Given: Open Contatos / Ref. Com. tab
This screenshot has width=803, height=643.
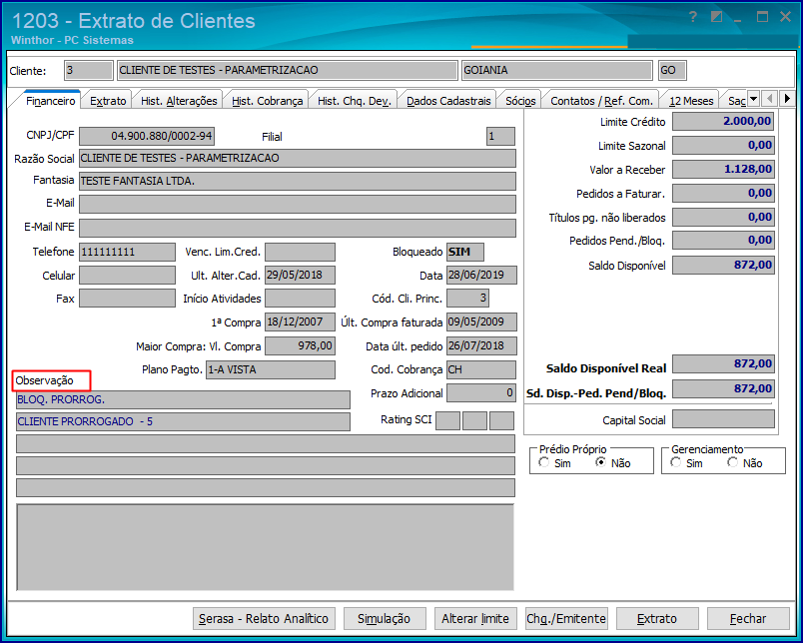Looking at the screenshot, I should [601, 101].
